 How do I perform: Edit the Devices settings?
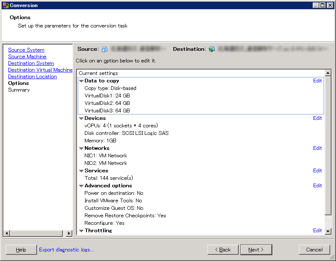(x=317, y=118)
